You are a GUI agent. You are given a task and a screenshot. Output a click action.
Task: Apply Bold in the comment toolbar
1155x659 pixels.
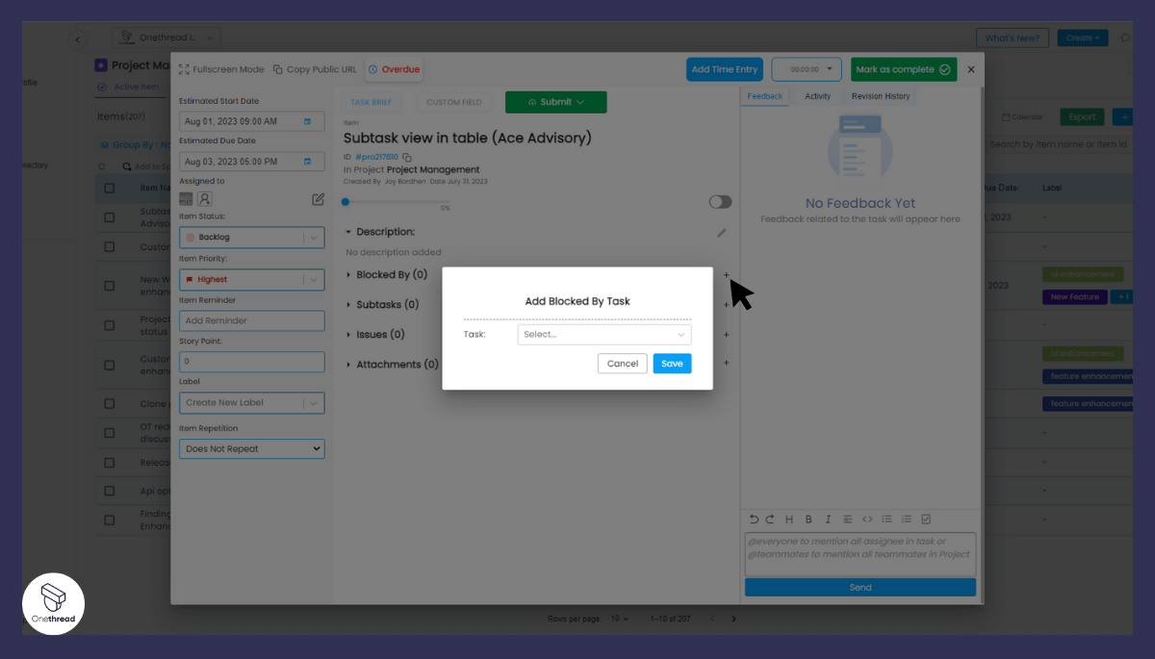[808, 519]
